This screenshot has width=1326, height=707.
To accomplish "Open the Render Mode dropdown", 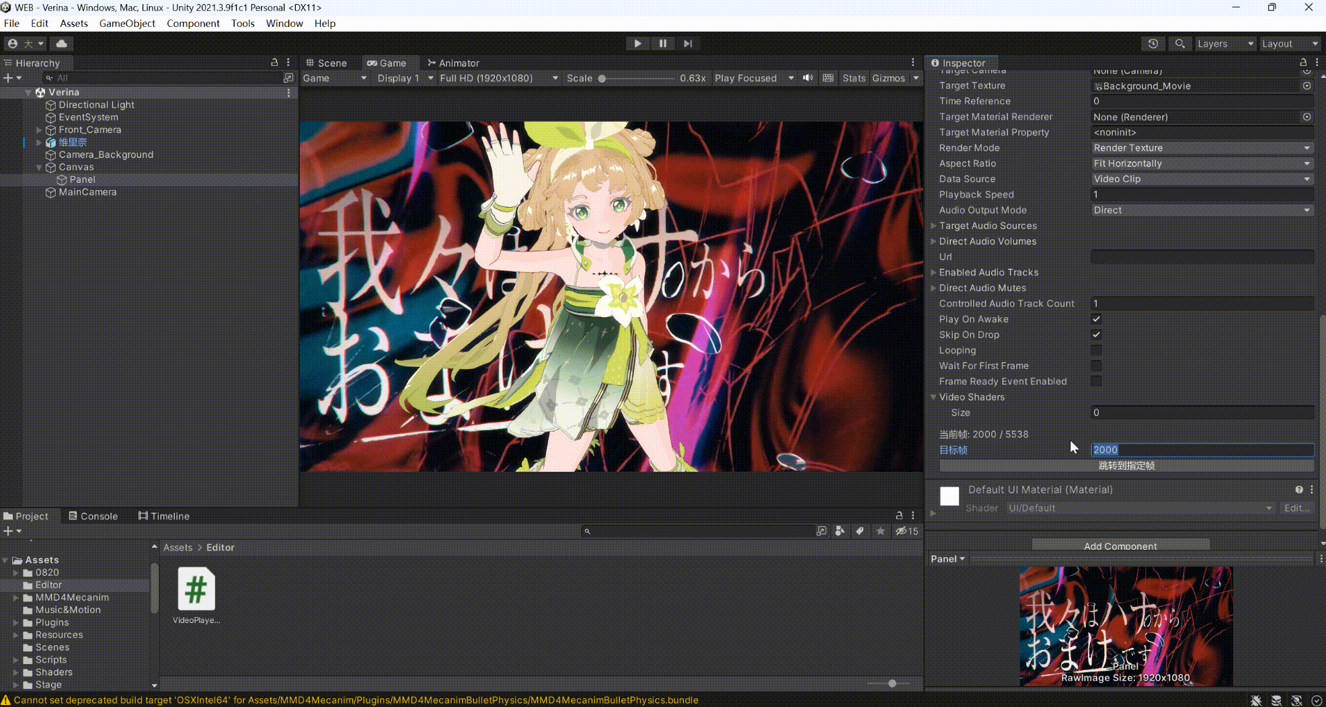I will point(1202,148).
